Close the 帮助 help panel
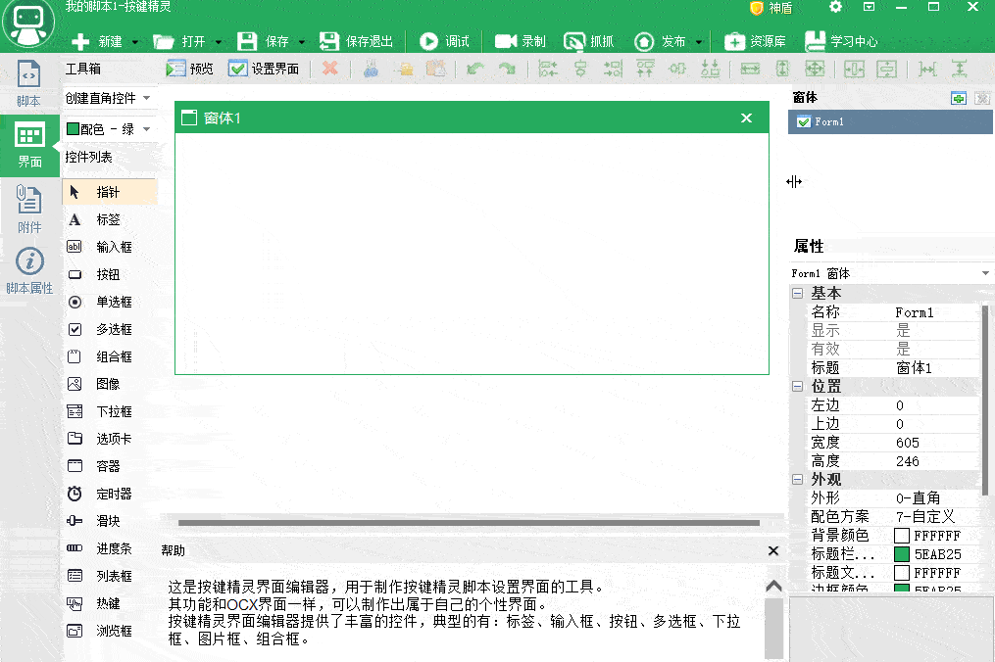Image resolution: width=995 pixels, height=662 pixels. [x=773, y=550]
